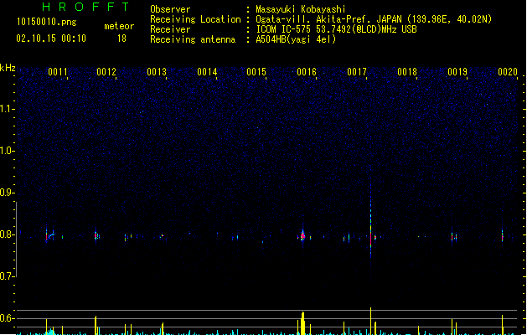The width and height of the screenshot is (527, 335).
Task: Click time marker 0018
Action: click(x=407, y=72)
